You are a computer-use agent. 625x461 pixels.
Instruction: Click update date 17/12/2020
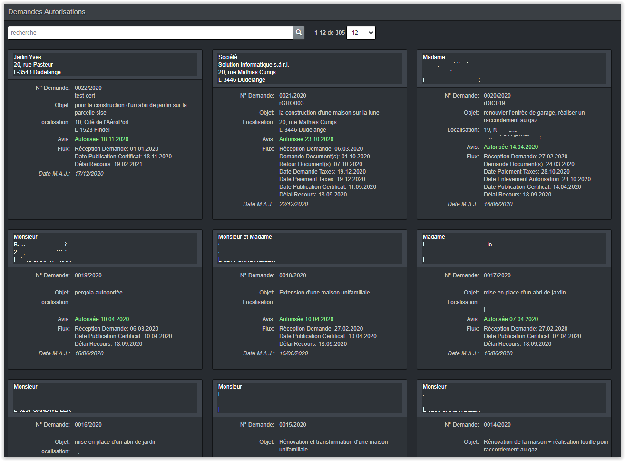click(89, 174)
